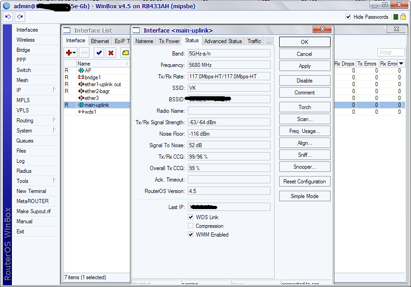Click the green status indicator icon
Screen dimensions: 411x287
396,17
